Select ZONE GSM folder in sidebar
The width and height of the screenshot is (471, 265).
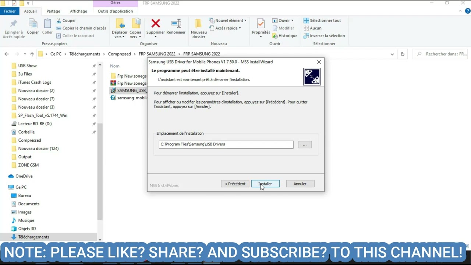(x=28, y=165)
